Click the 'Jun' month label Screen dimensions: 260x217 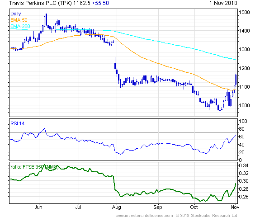38,207
